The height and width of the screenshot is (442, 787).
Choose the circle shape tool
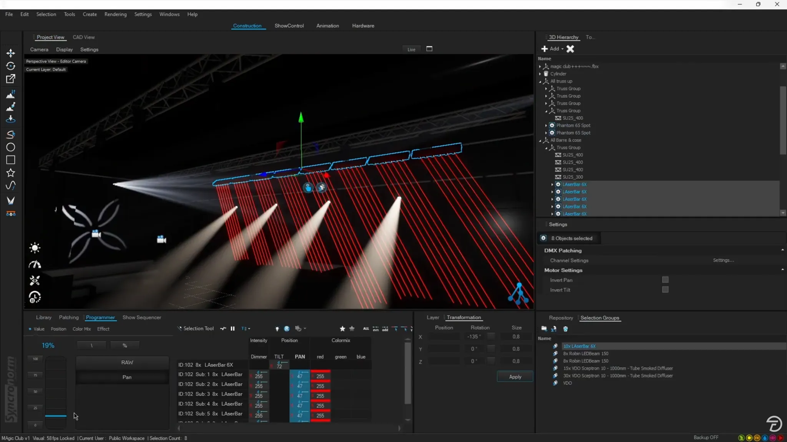point(10,147)
